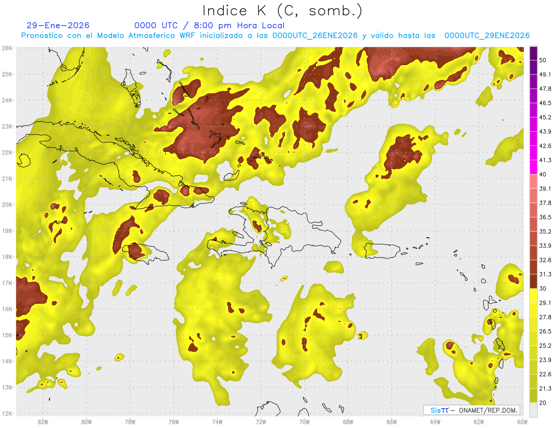The height and width of the screenshot is (428, 555).
Task: Click the longitude label "76W"
Action: (174, 422)
